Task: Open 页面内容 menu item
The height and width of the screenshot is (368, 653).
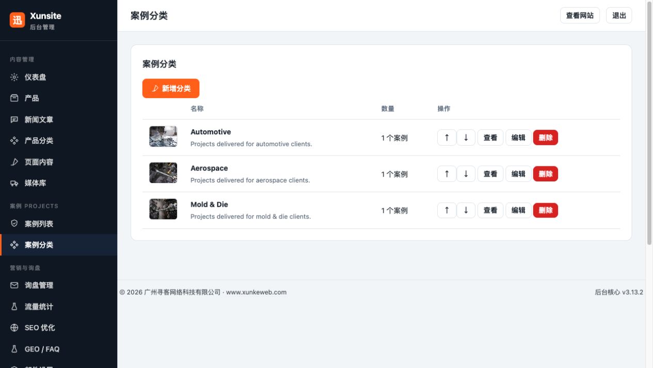Action: click(x=58, y=162)
